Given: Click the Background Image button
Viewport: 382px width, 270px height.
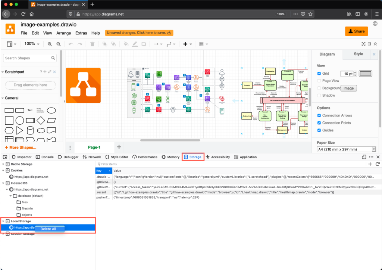Looking at the screenshot, I should tap(348, 88).
